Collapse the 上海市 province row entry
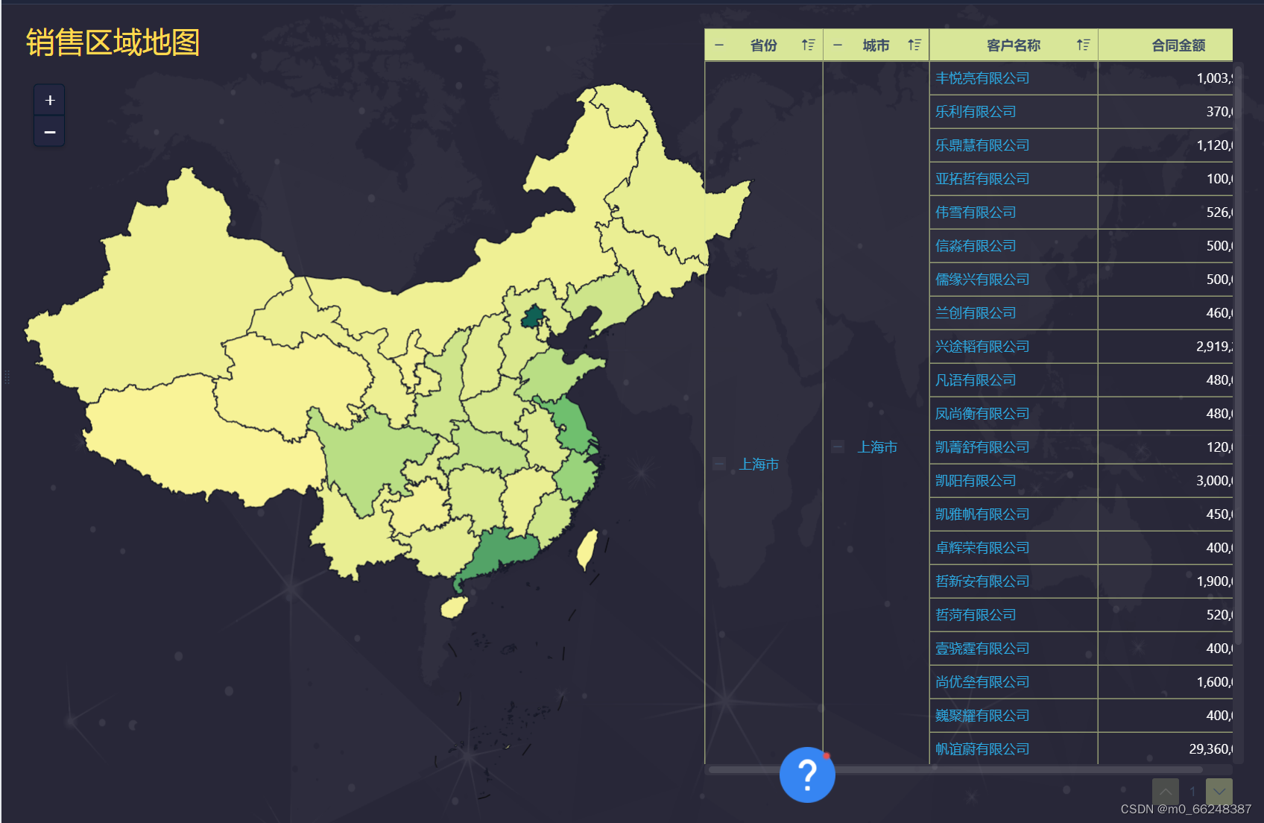 tap(718, 463)
